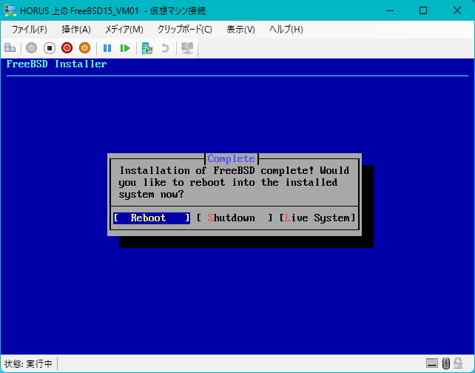
Task: Create a checkpoint using the toolbar icon
Action: [x=147, y=48]
